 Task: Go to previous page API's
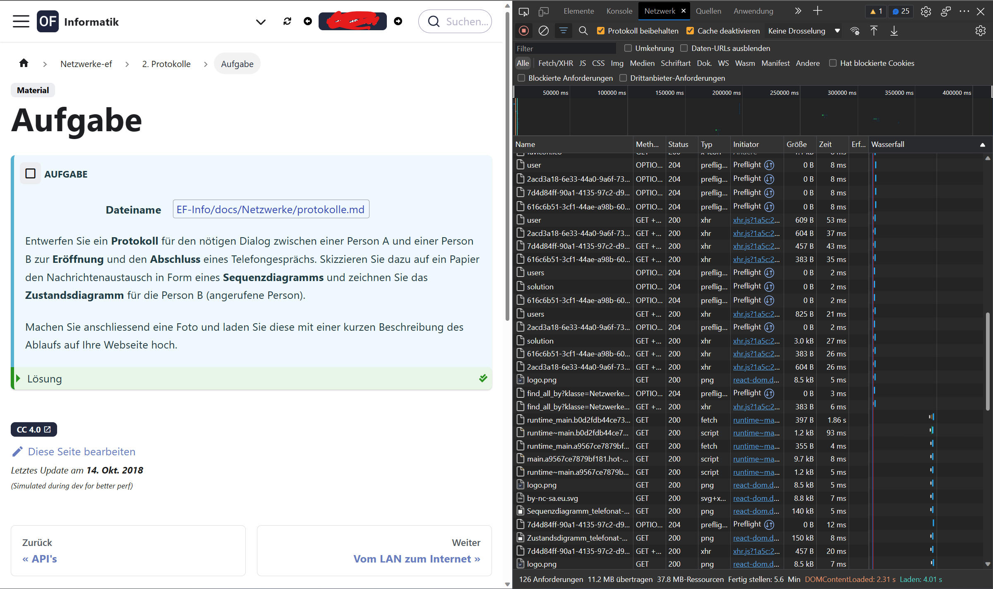click(x=128, y=551)
